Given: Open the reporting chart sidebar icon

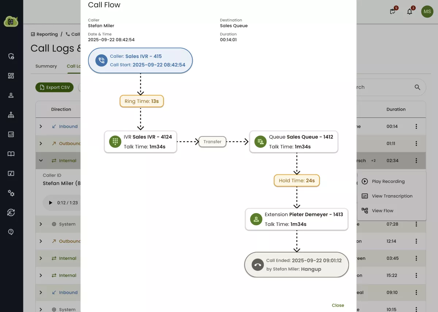Looking at the screenshot, I should [x=11, y=134].
